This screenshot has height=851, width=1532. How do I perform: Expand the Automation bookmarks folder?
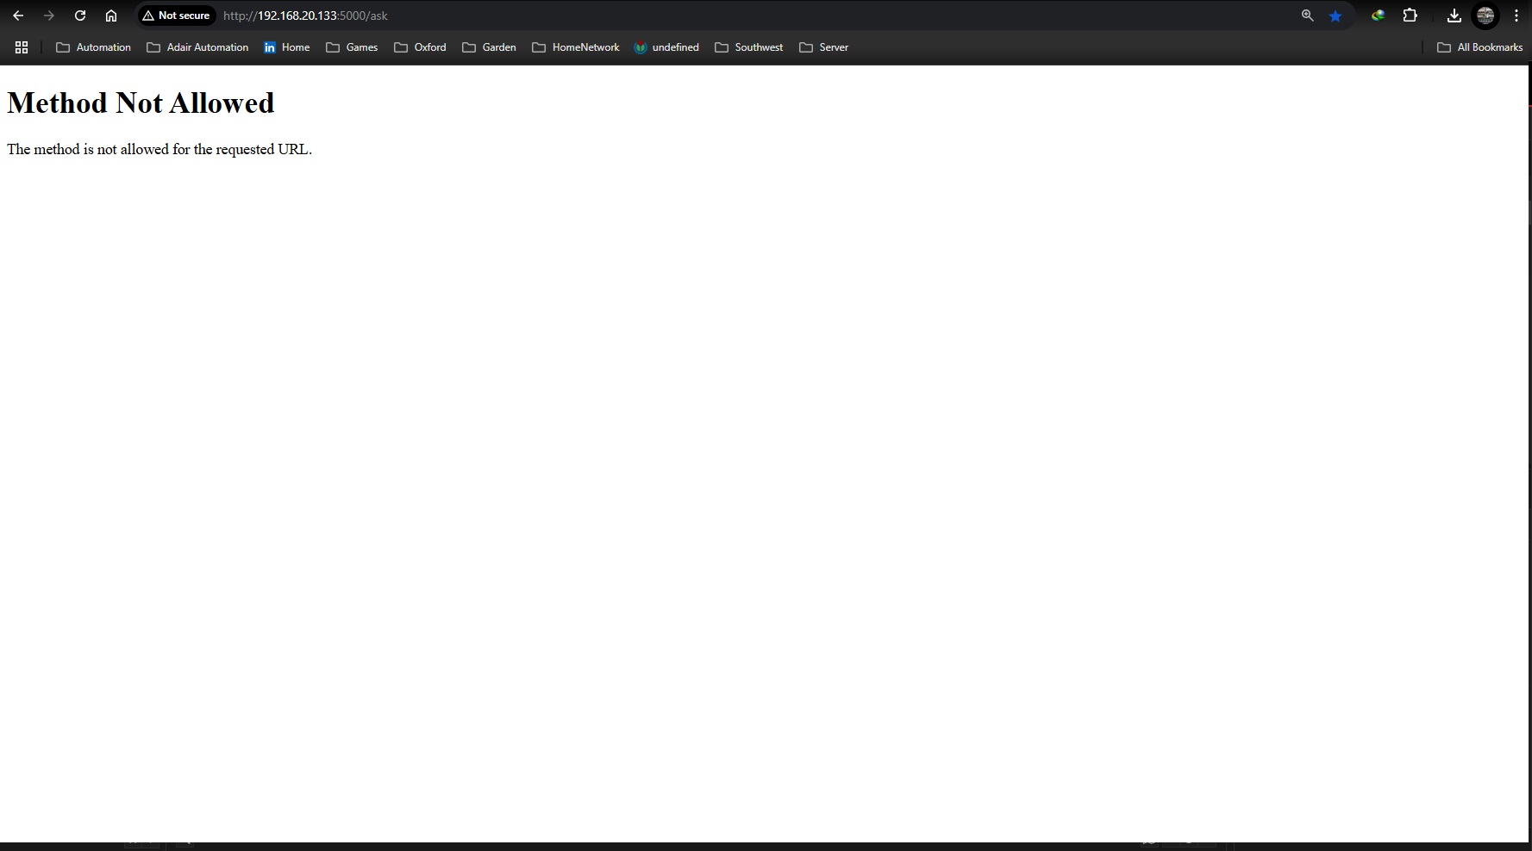pyautogui.click(x=94, y=47)
